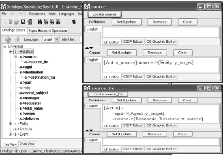This screenshot has width=223, height=155.
Task: Click the source_tm Canon text area
Action: click(161, 142)
